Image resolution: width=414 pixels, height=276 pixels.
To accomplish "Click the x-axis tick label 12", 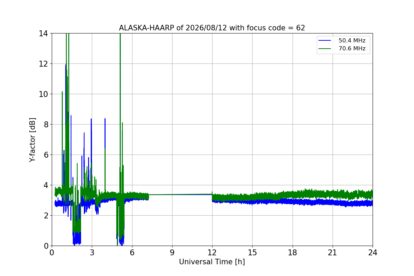I will (x=212, y=253).
